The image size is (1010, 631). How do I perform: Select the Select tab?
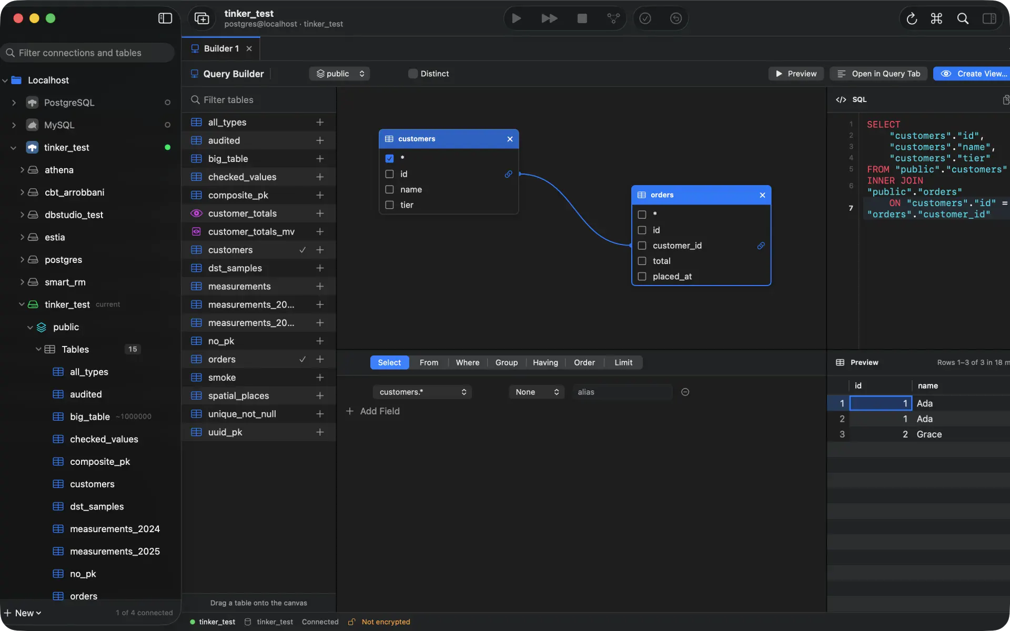coord(389,362)
